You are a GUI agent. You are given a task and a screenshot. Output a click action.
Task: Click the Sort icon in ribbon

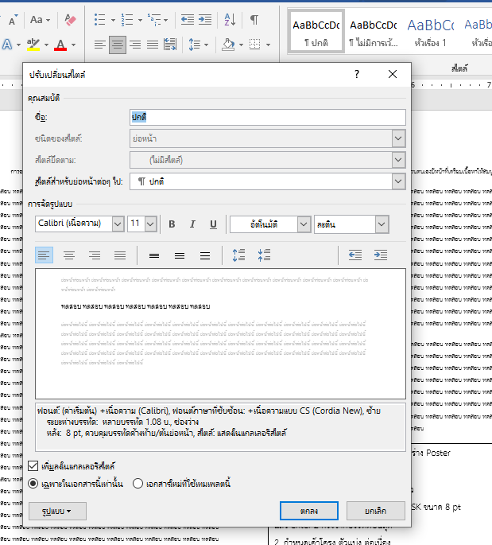point(230,20)
